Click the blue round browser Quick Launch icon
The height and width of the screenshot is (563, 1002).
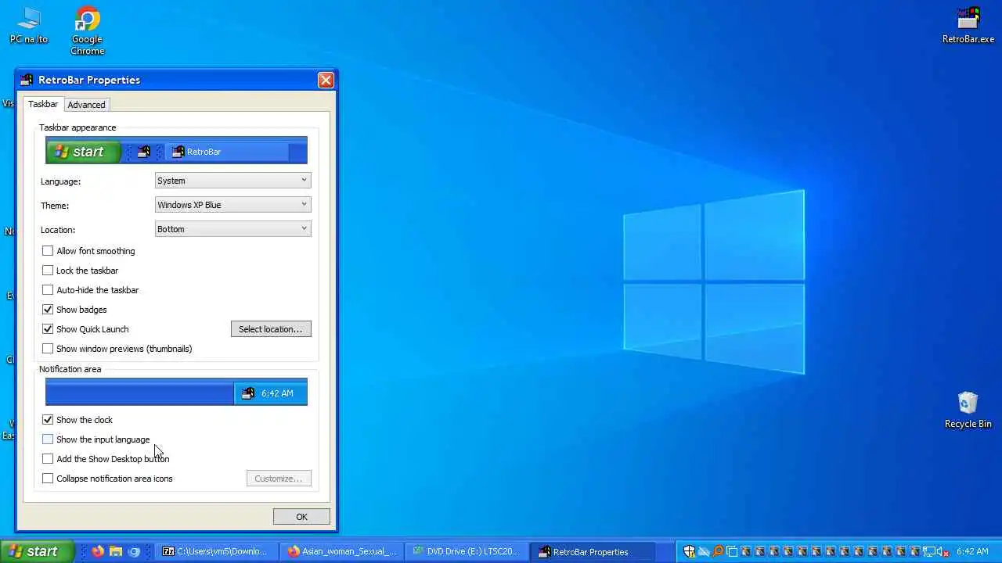pos(134,551)
